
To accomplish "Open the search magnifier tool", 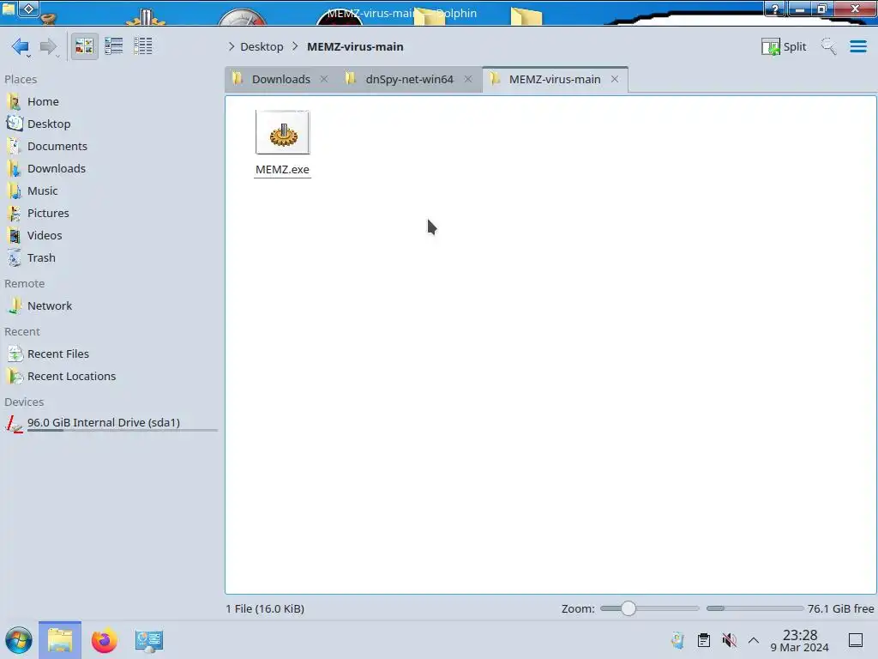I will 828,46.
